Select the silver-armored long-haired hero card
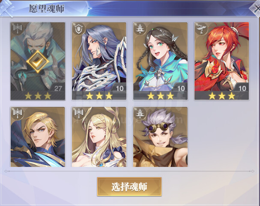This screenshot has width=260, height=206. point(99,61)
